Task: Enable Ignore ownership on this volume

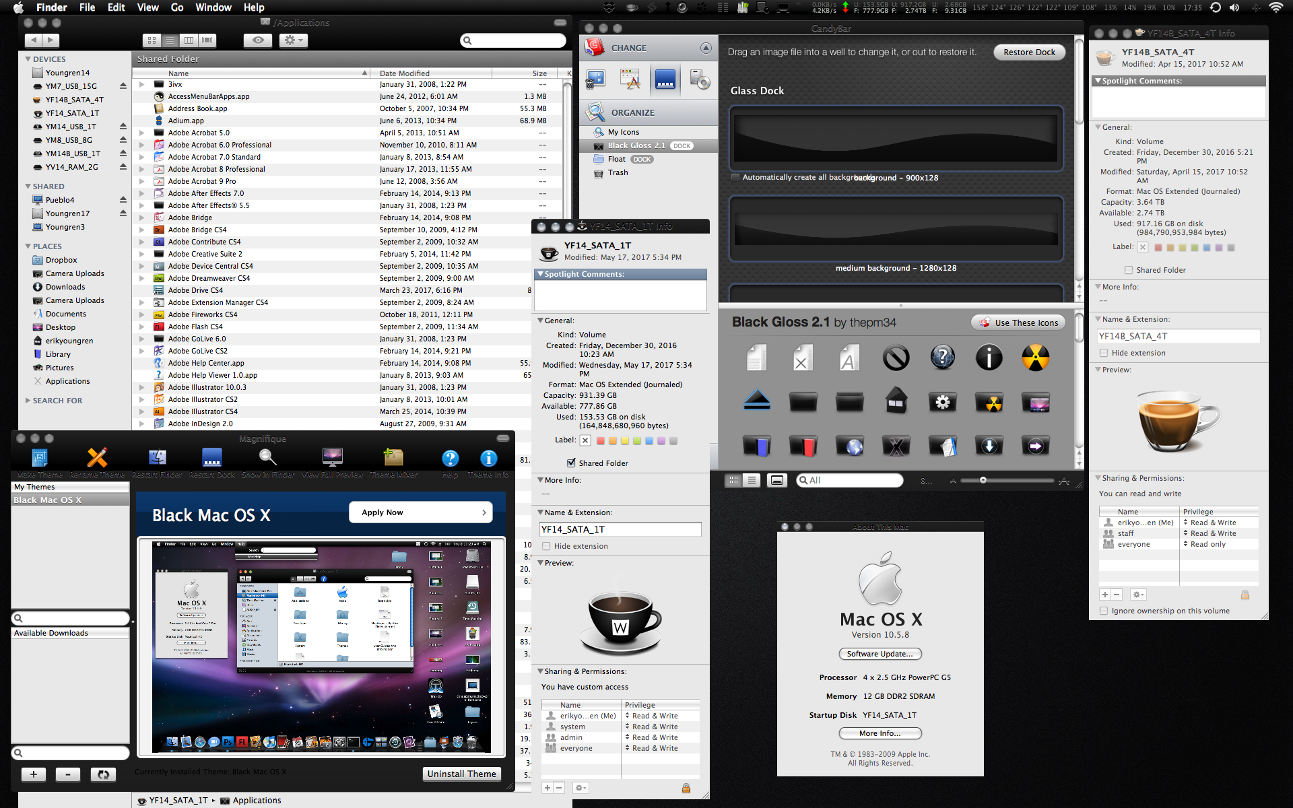Action: [x=1104, y=611]
